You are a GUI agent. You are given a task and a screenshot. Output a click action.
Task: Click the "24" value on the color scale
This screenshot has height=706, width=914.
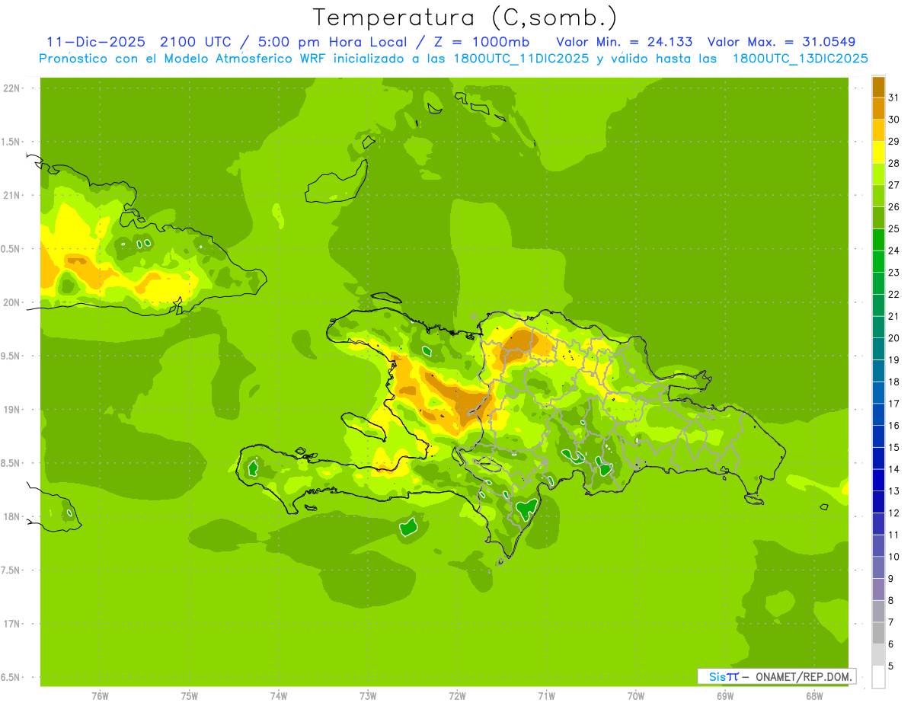coord(893,251)
